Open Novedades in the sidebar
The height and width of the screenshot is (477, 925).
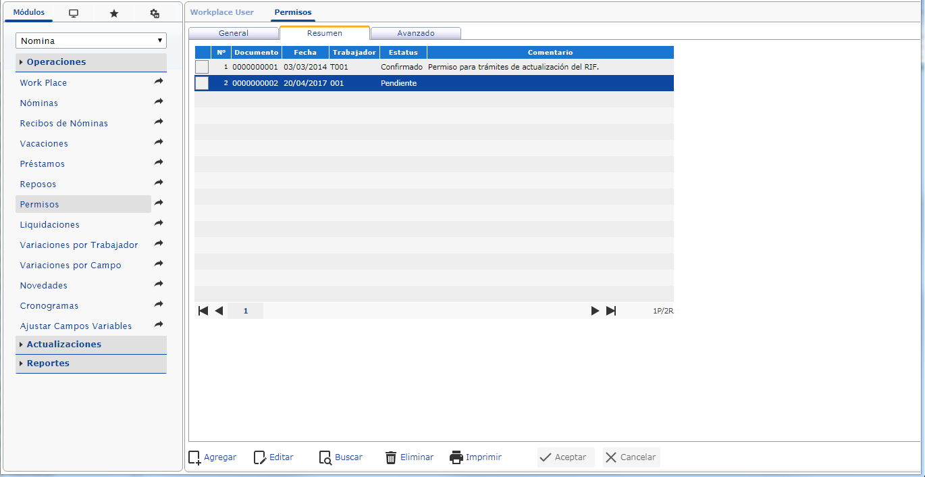coord(44,285)
